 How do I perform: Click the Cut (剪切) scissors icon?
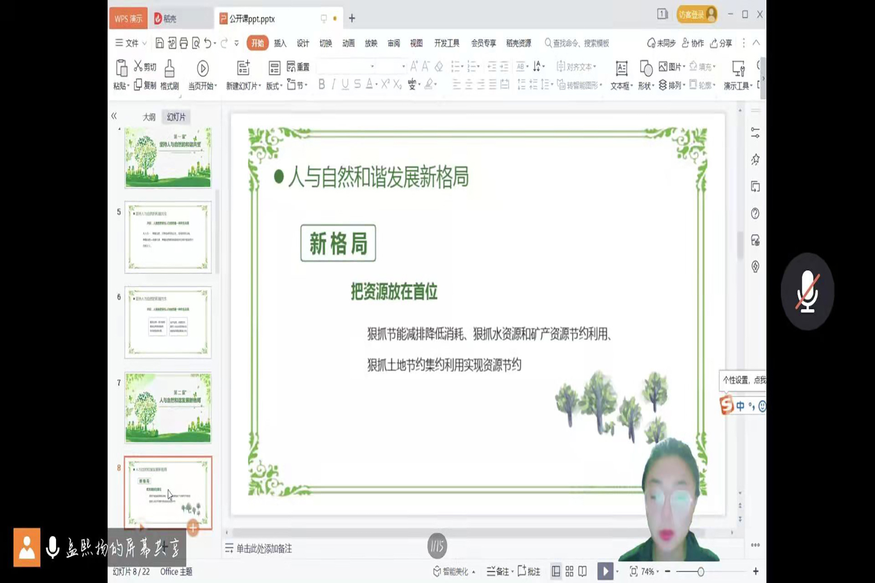[x=138, y=66]
